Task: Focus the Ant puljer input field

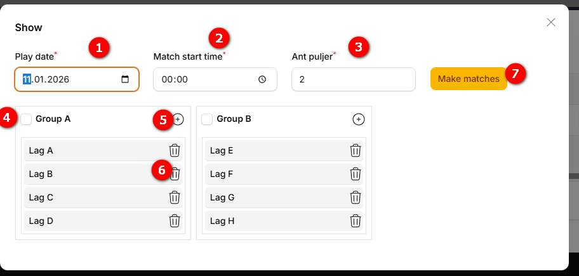Action: (353, 79)
